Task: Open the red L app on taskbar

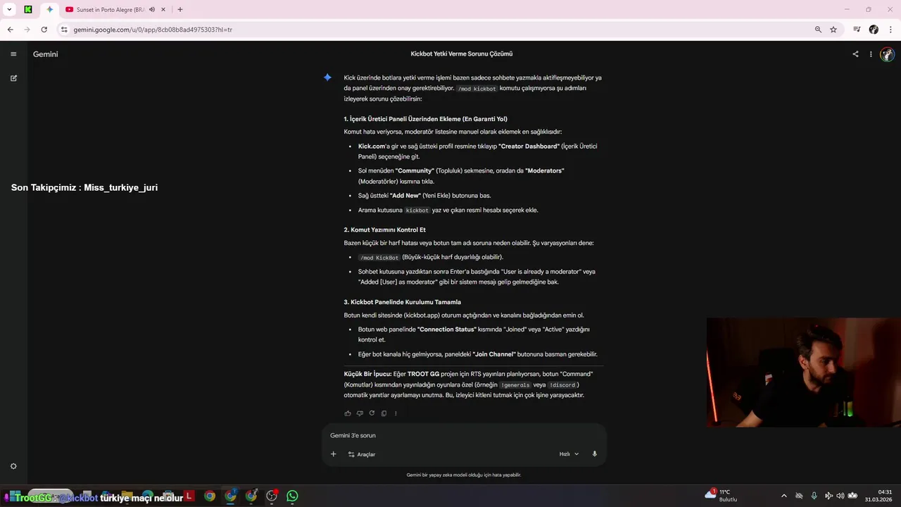Action: 189,496
